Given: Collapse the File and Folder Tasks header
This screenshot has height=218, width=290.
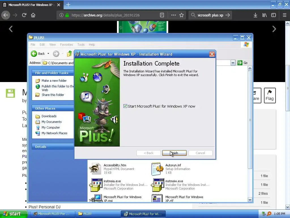Looking at the screenshot, I should coord(53,73).
